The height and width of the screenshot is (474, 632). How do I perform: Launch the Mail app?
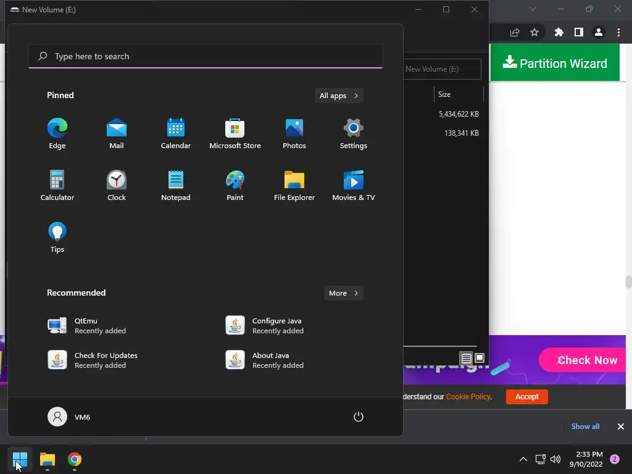(x=117, y=134)
